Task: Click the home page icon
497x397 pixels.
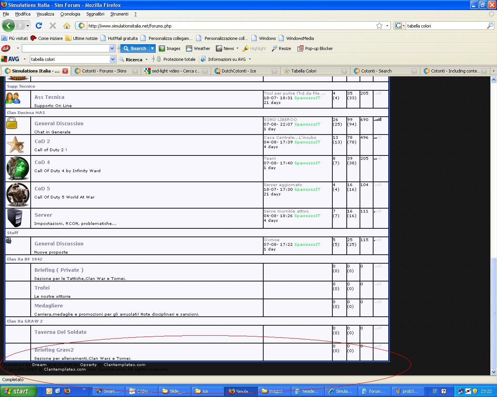Action: 67,26
